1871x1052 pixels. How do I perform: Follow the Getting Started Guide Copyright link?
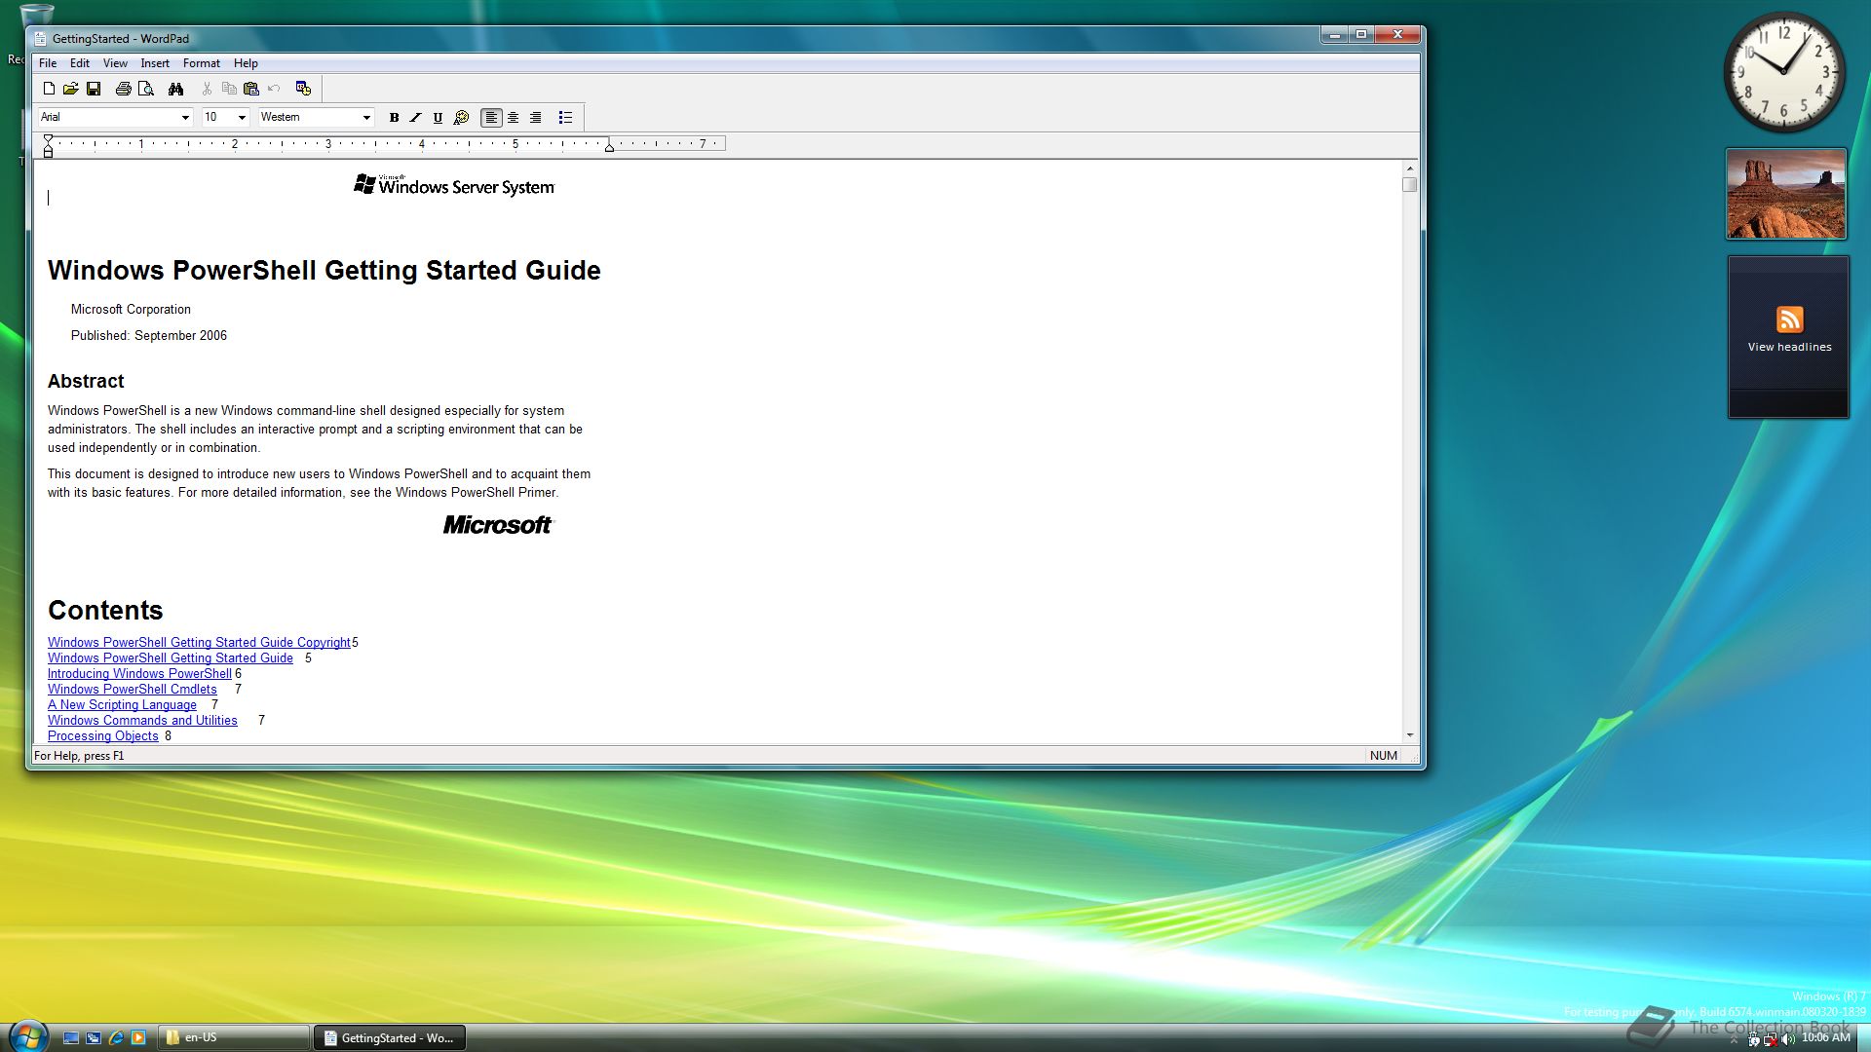(x=199, y=643)
